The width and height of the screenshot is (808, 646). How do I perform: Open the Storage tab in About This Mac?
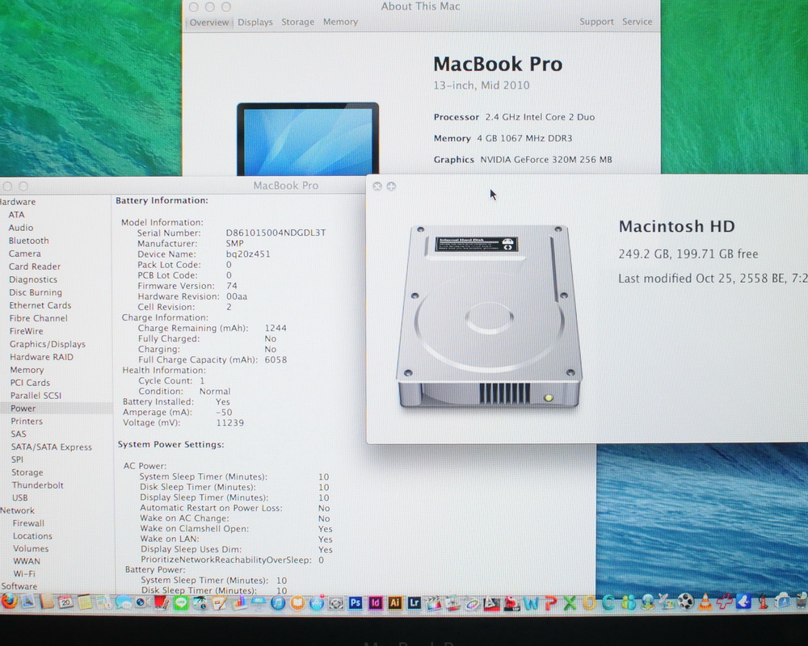tap(298, 22)
